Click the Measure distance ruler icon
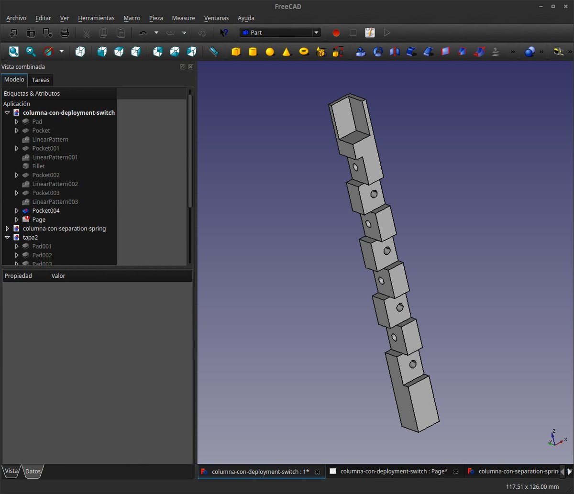Viewport: 574px width, 494px height. [214, 51]
